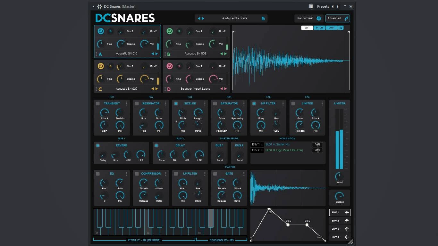Open Saturator module options menu
The width and height of the screenshot is (438, 246).
[x=244, y=103]
